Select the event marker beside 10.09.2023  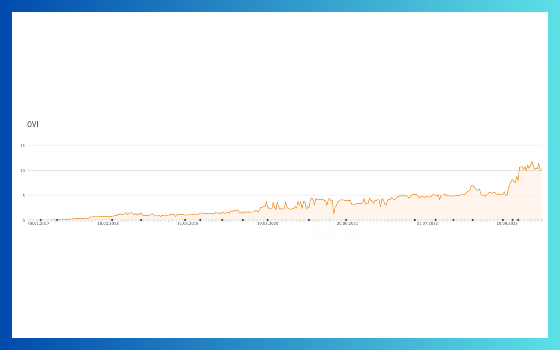coord(503,220)
